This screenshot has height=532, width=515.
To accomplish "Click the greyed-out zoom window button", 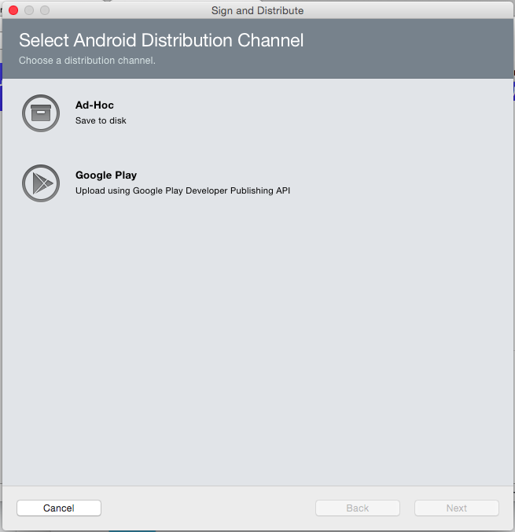I will pos(45,10).
